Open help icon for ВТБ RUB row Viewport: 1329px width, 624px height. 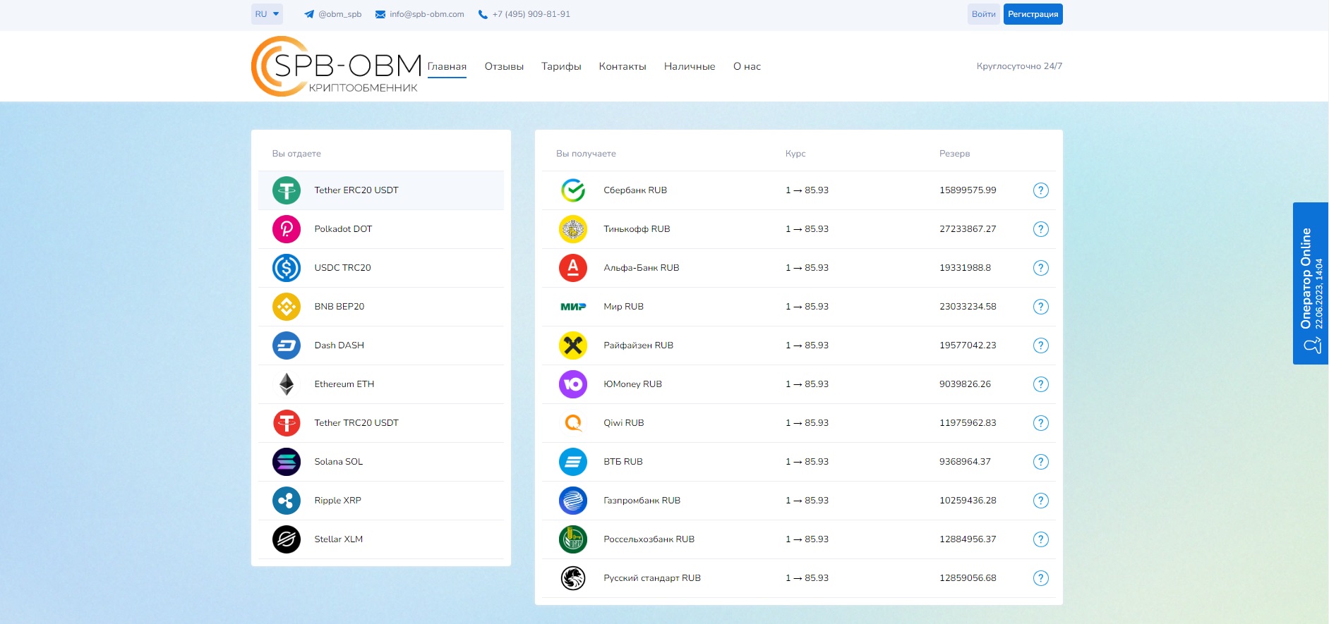coord(1040,462)
